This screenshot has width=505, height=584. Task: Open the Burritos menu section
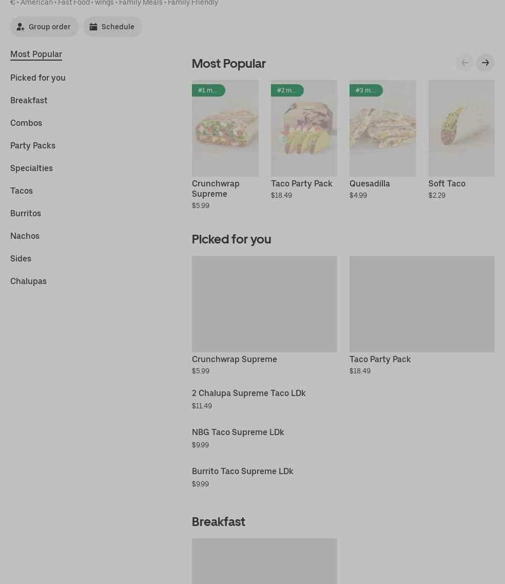click(x=26, y=213)
